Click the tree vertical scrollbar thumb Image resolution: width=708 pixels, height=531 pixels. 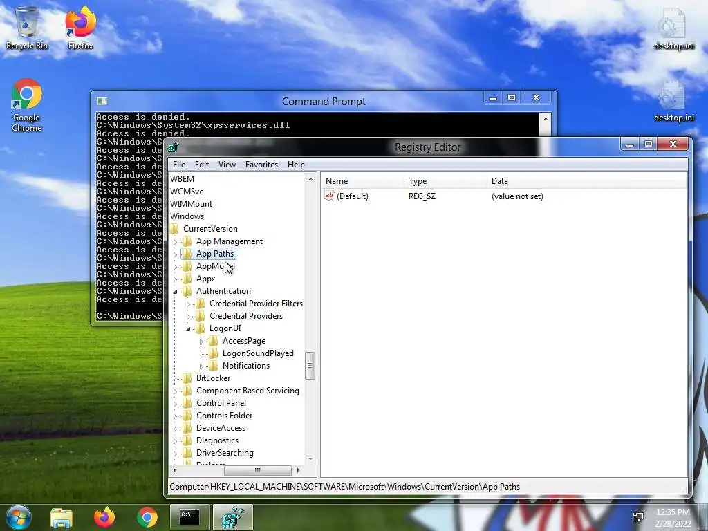tap(310, 366)
